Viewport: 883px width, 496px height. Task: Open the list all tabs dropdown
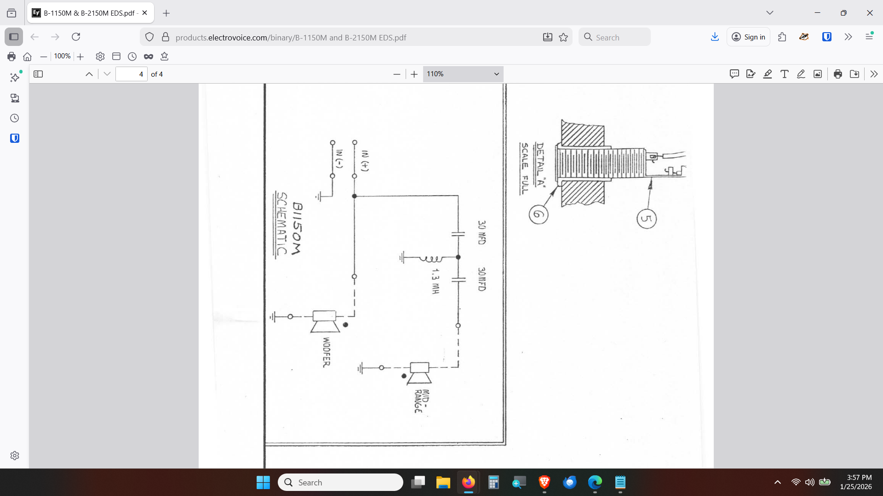[770, 13]
